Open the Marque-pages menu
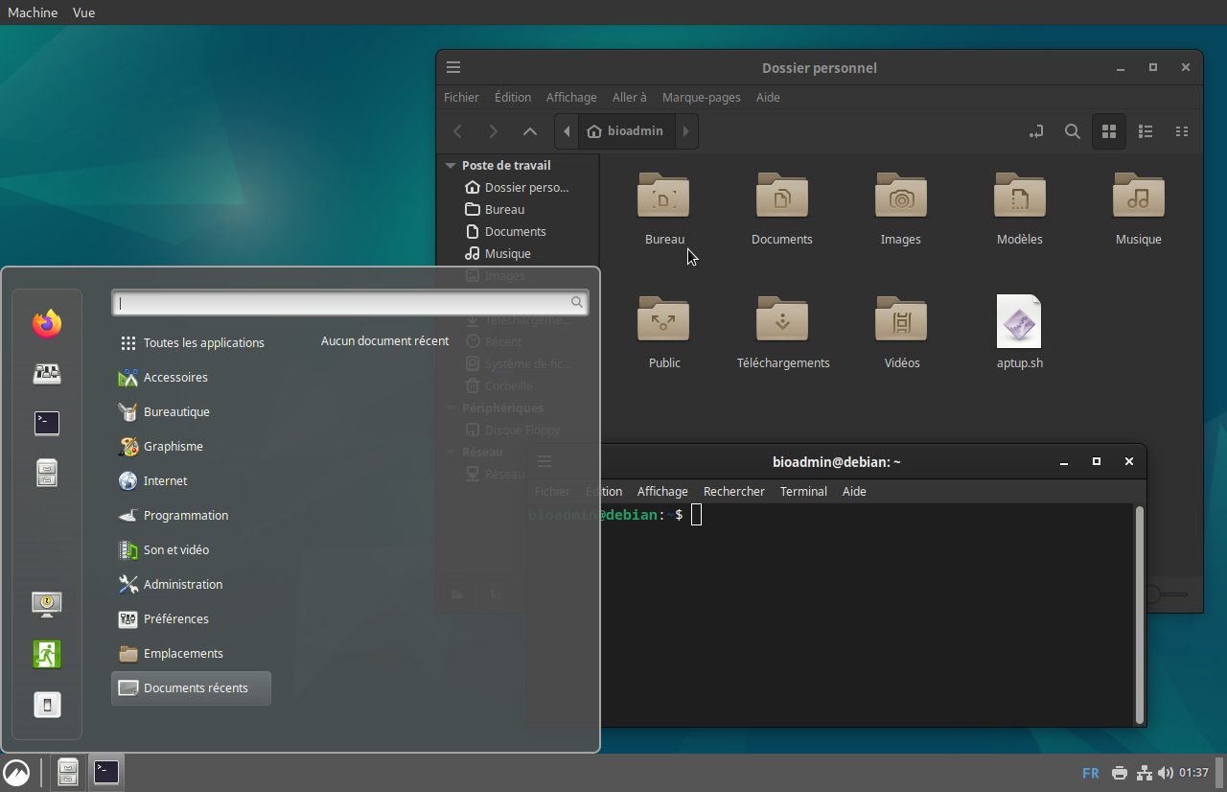 click(701, 97)
